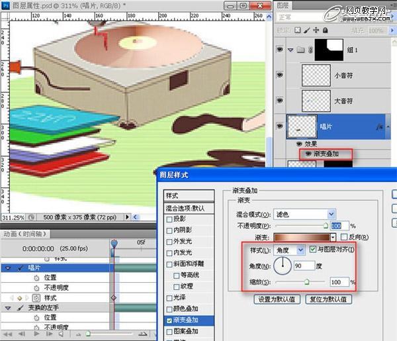The image size is (397, 341).
Task: Click the lock transparent pixels icon
Action: [298, 30]
